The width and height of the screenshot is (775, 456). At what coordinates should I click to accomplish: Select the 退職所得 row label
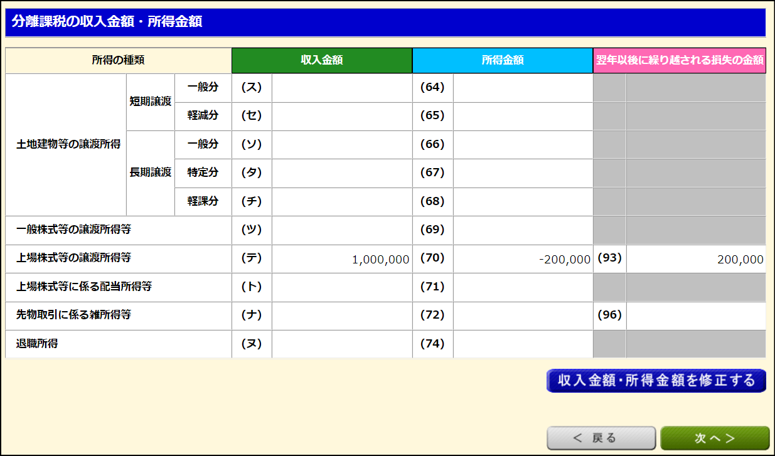[38, 344]
